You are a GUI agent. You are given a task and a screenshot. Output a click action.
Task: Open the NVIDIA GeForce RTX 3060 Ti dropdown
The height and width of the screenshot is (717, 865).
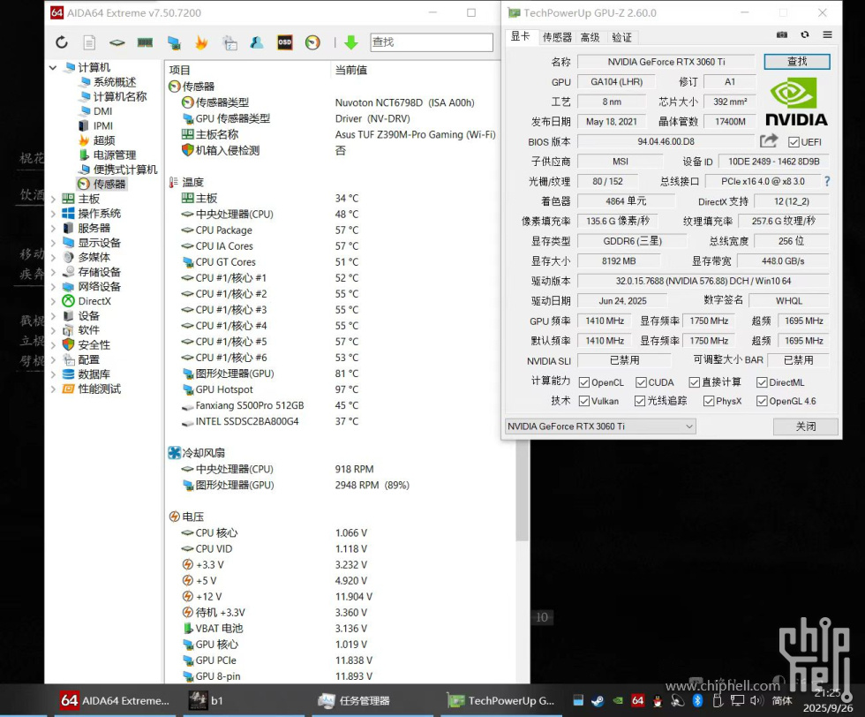tap(600, 426)
